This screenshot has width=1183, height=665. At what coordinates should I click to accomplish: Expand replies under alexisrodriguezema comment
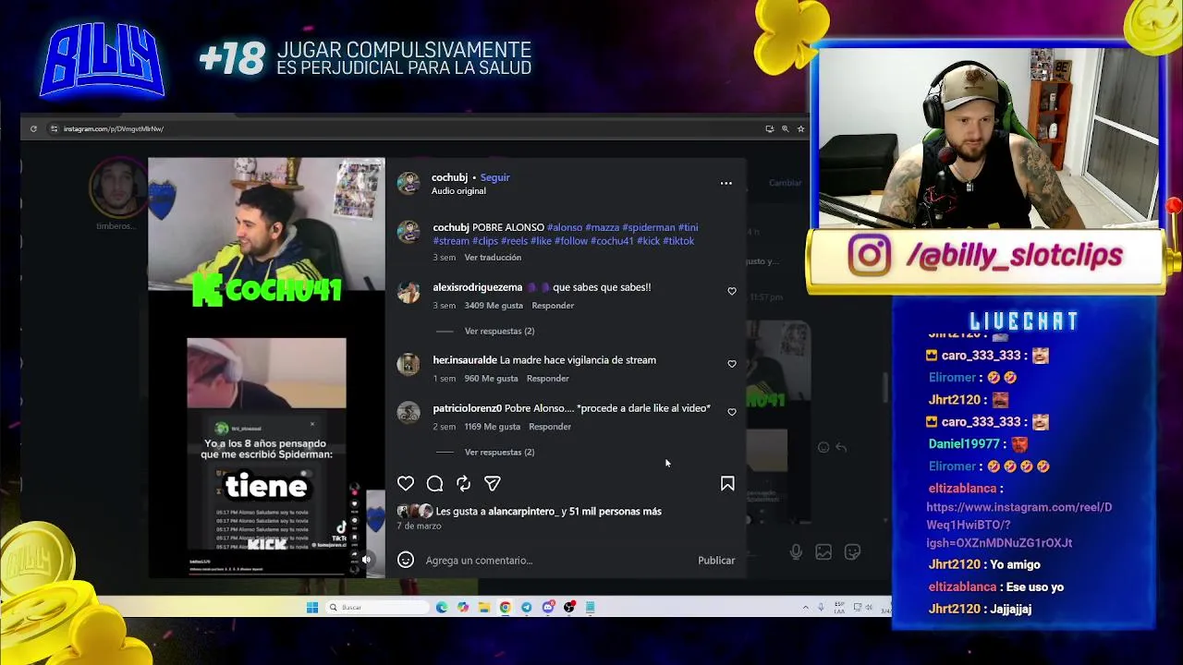[499, 331]
